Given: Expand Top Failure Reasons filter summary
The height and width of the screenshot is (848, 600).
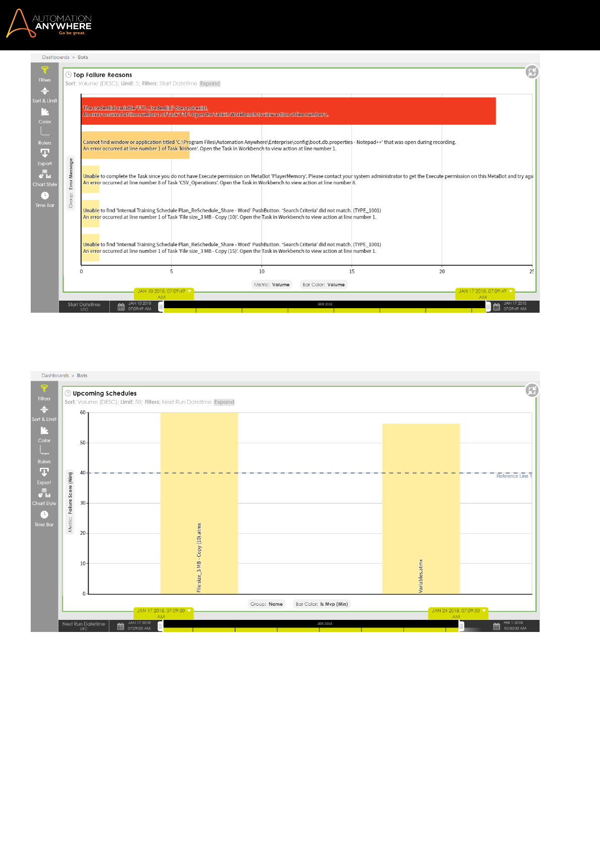Looking at the screenshot, I should 210,84.
